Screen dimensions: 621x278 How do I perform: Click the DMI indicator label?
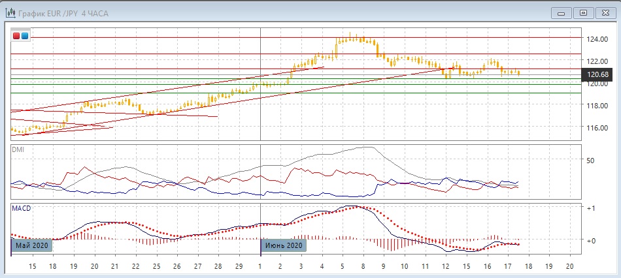[18, 149]
